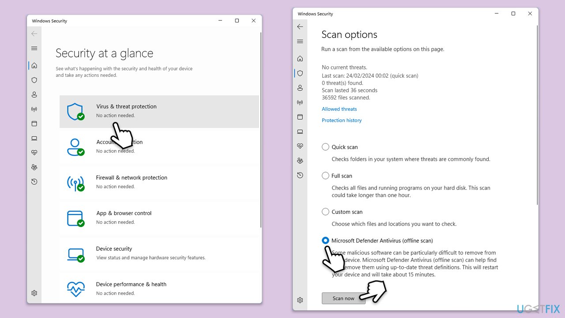Viewport: 565px width, 318px height.
Task: Open Settings gear in right window
Action: [300, 300]
